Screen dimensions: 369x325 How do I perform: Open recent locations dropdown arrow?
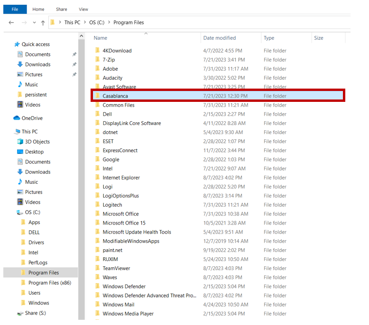pos(34,23)
